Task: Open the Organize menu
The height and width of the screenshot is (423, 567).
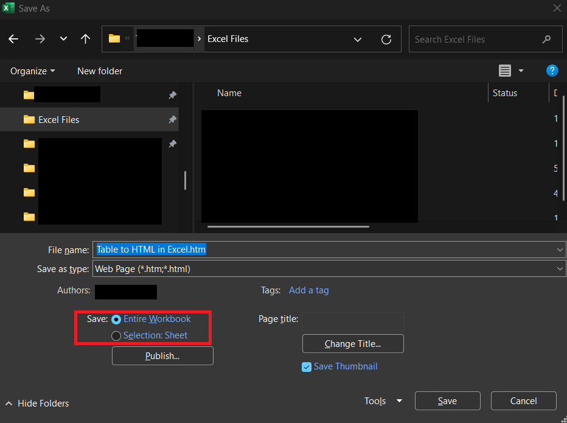Action: 32,71
